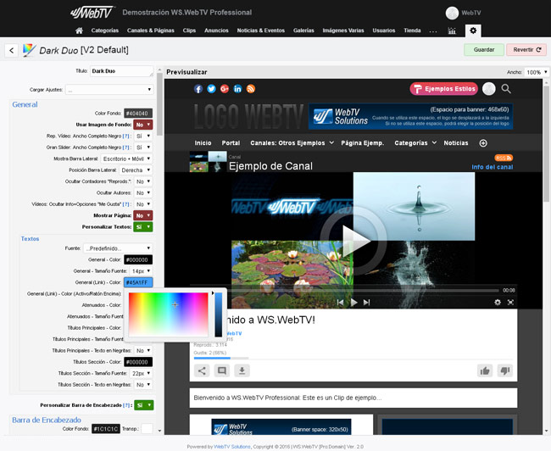Click Info del canal link
This screenshot has height=451, width=551.
[493, 167]
